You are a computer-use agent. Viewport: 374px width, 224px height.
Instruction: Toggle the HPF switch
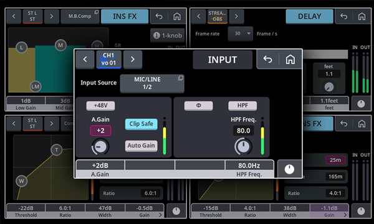click(242, 106)
